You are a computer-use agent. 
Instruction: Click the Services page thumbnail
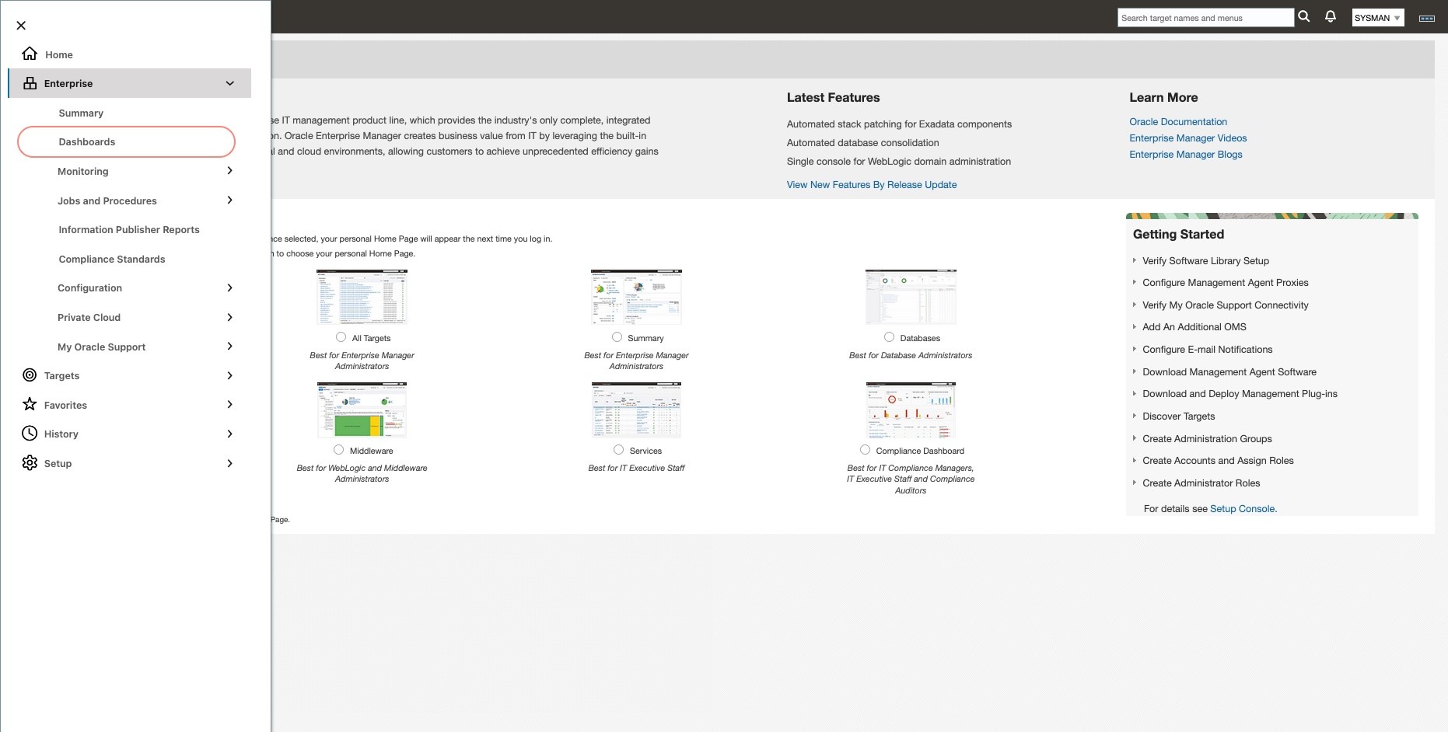[x=636, y=410]
